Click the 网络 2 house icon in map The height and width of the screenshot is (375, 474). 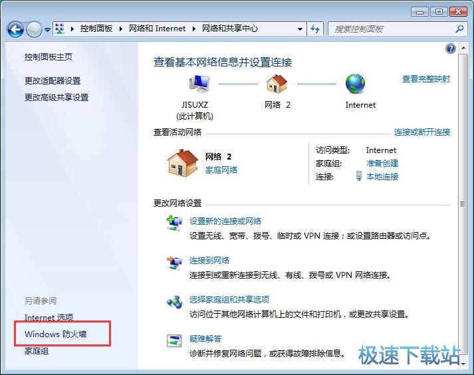277,84
